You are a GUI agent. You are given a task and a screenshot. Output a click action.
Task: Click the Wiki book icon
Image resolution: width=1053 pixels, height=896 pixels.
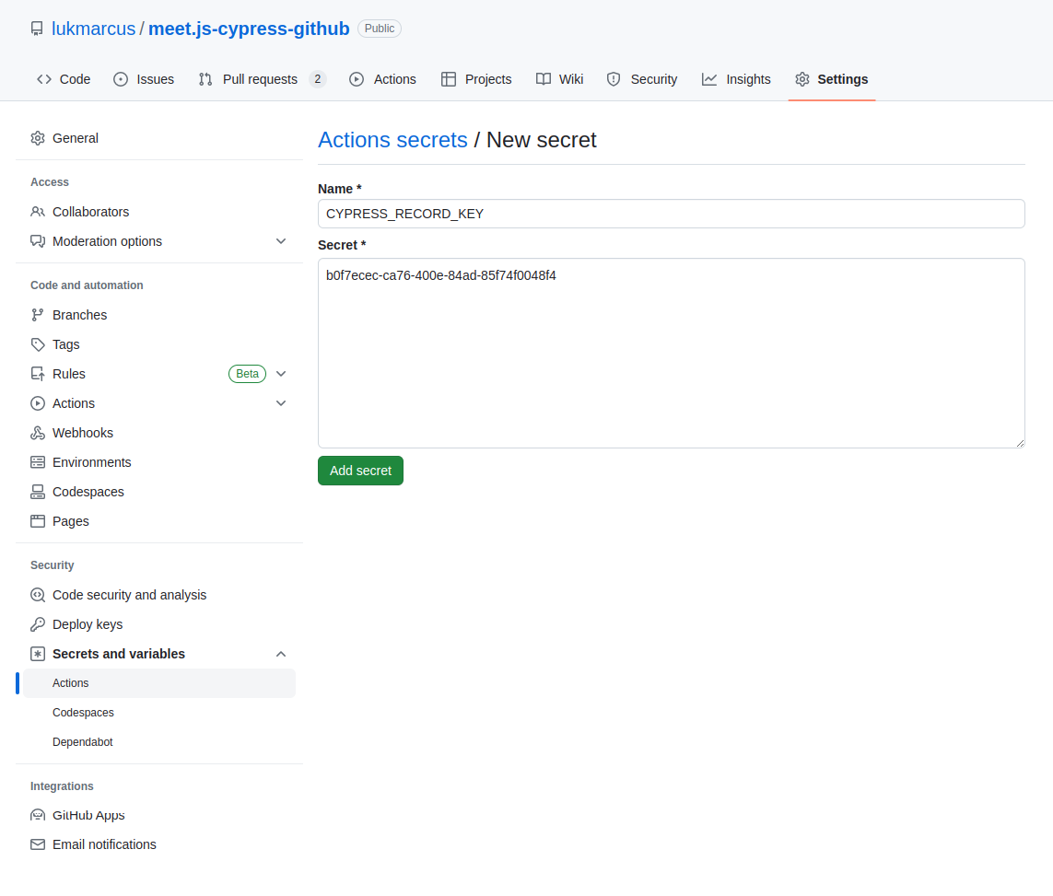coord(544,79)
